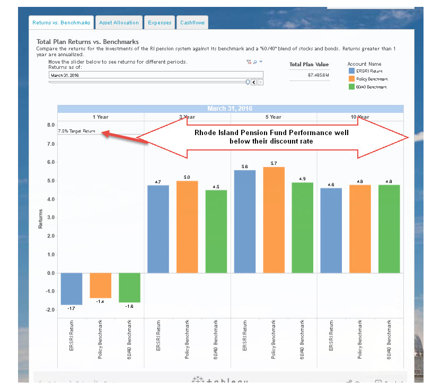The width and height of the screenshot is (432, 391).
Task: Select the 10 Year 60/40 Benchmark bar
Action: click(389, 229)
